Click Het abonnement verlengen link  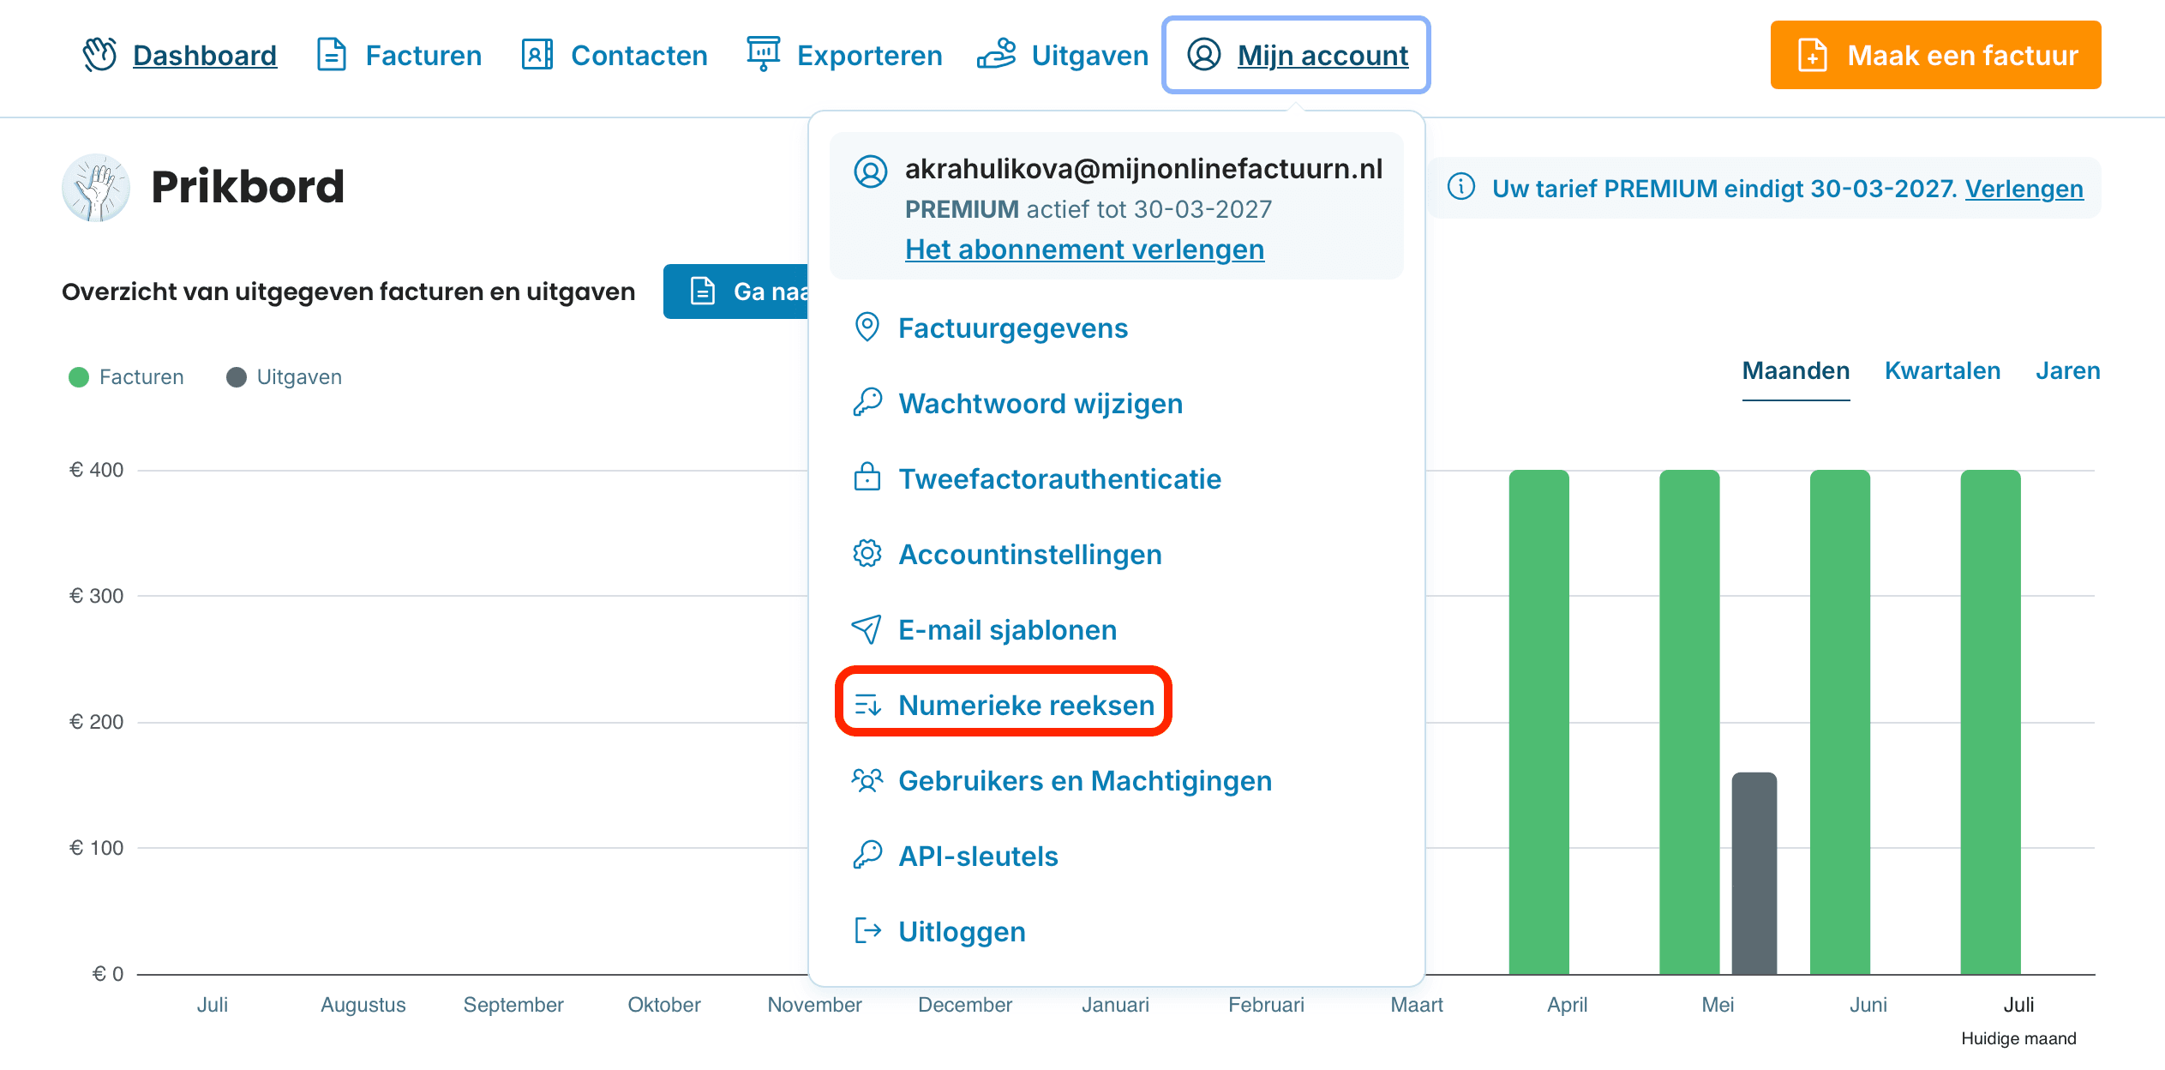[1084, 249]
